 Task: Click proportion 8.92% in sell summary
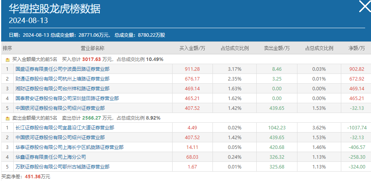(153, 118)
